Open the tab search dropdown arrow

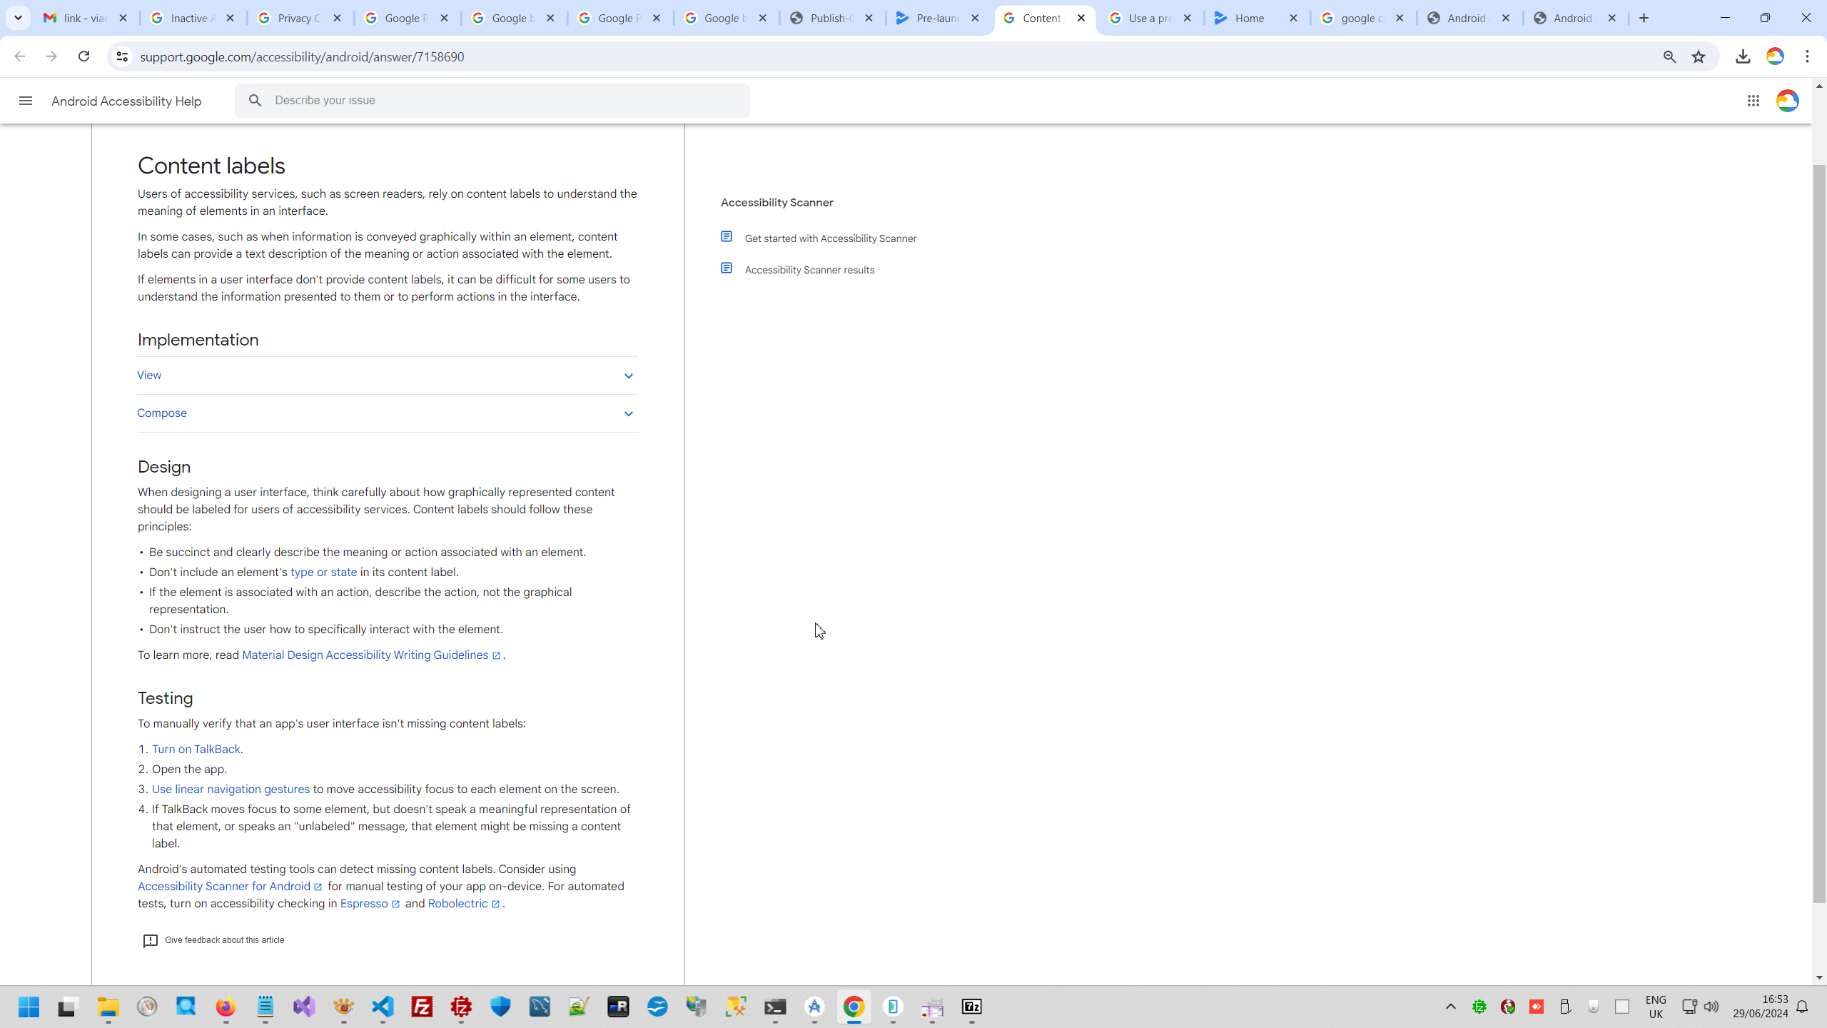[x=18, y=18]
